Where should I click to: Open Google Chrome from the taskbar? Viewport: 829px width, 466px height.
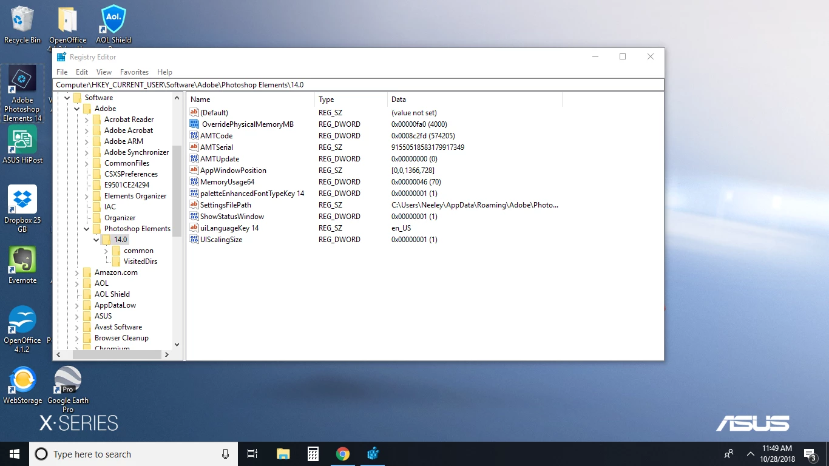click(x=343, y=454)
